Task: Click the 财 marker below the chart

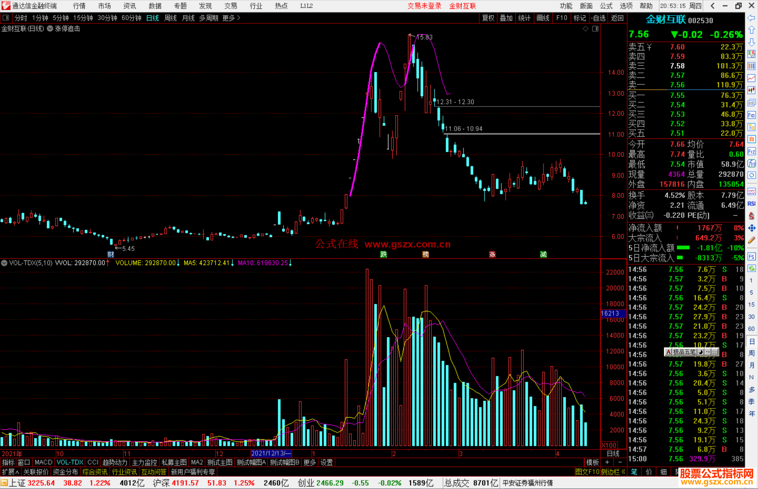Action: point(111,254)
